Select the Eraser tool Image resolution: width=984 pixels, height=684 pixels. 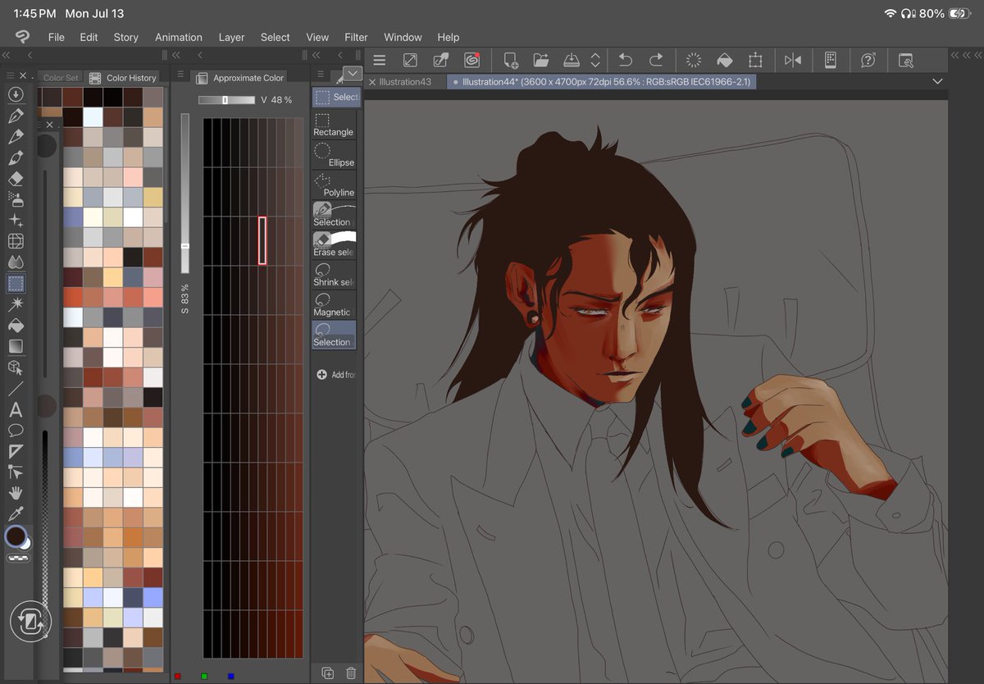pyautogui.click(x=16, y=178)
